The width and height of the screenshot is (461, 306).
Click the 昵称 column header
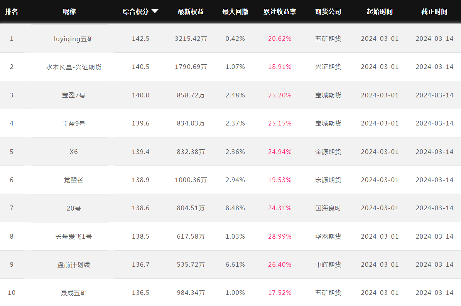pyautogui.click(x=69, y=12)
